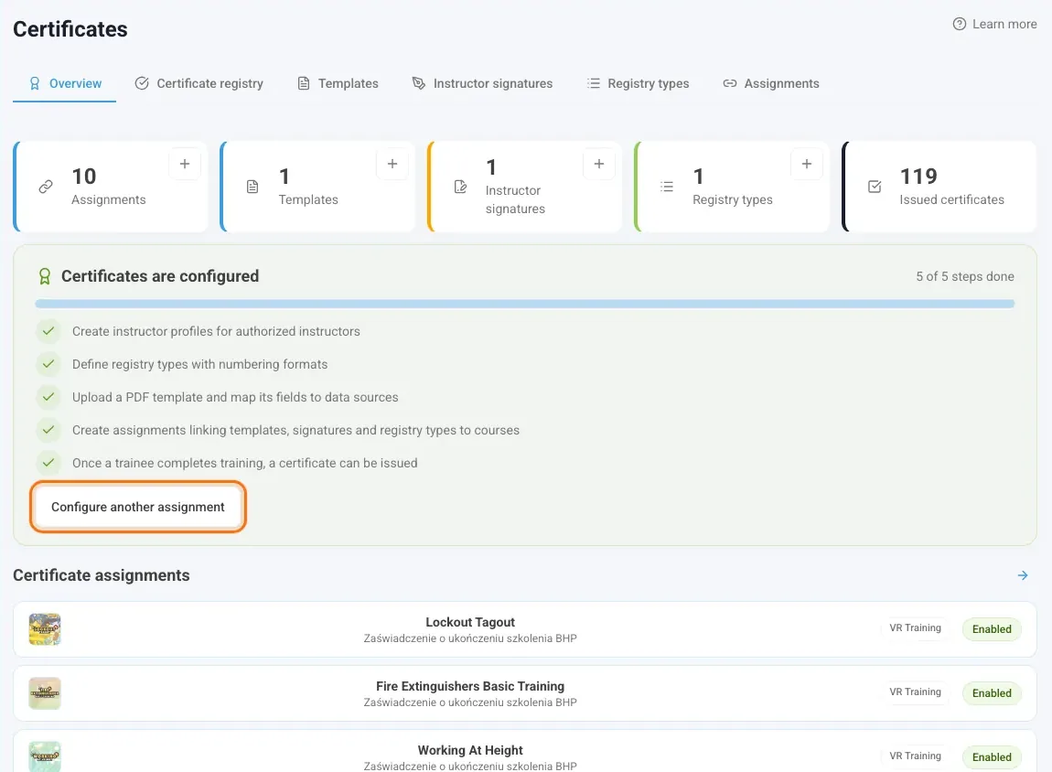1052x772 pixels.
Task: Click the list icon on Registry types card
Action: pos(666,187)
